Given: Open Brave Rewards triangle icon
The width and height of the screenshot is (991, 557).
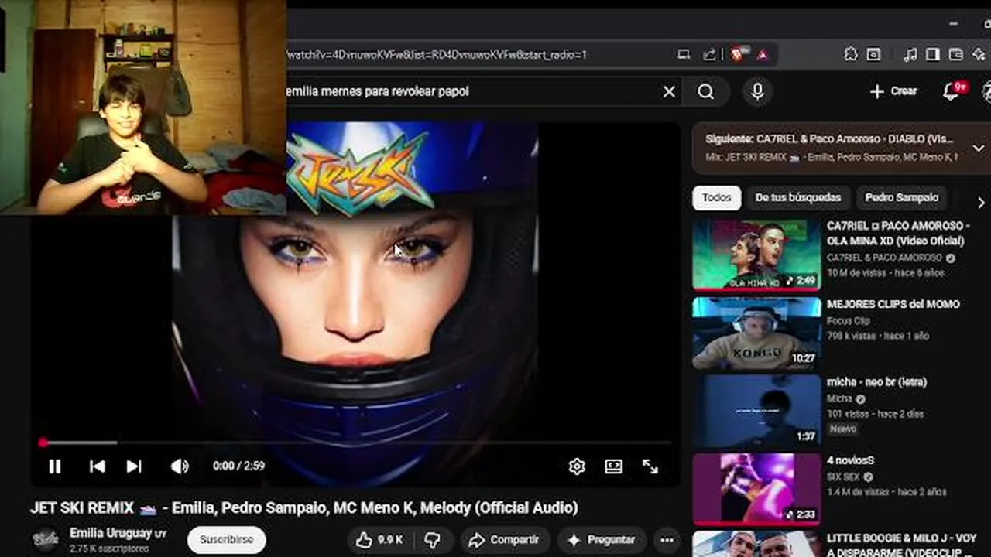Looking at the screenshot, I should pos(763,54).
